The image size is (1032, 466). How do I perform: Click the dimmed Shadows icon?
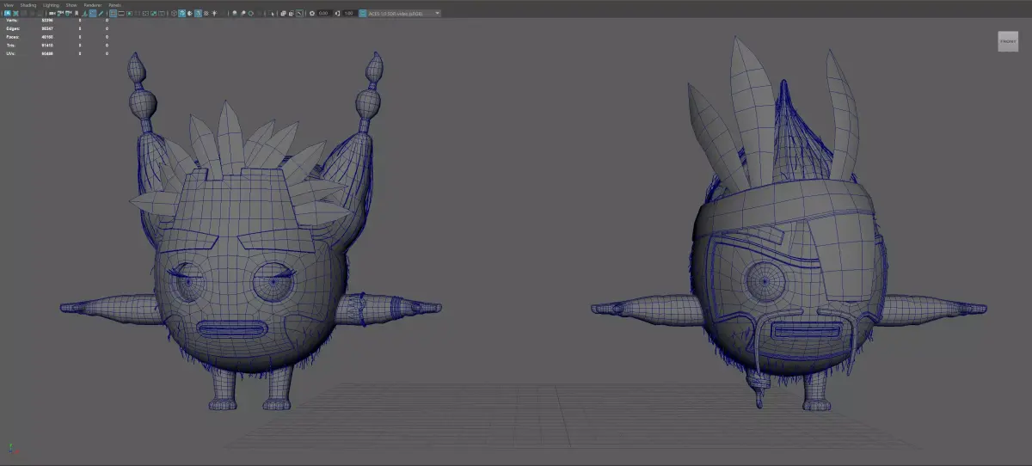pyautogui.click(x=223, y=14)
